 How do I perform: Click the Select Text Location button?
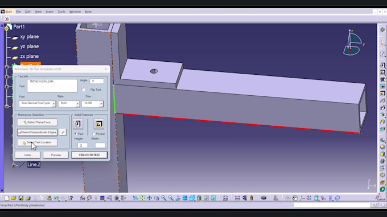coord(37,142)
